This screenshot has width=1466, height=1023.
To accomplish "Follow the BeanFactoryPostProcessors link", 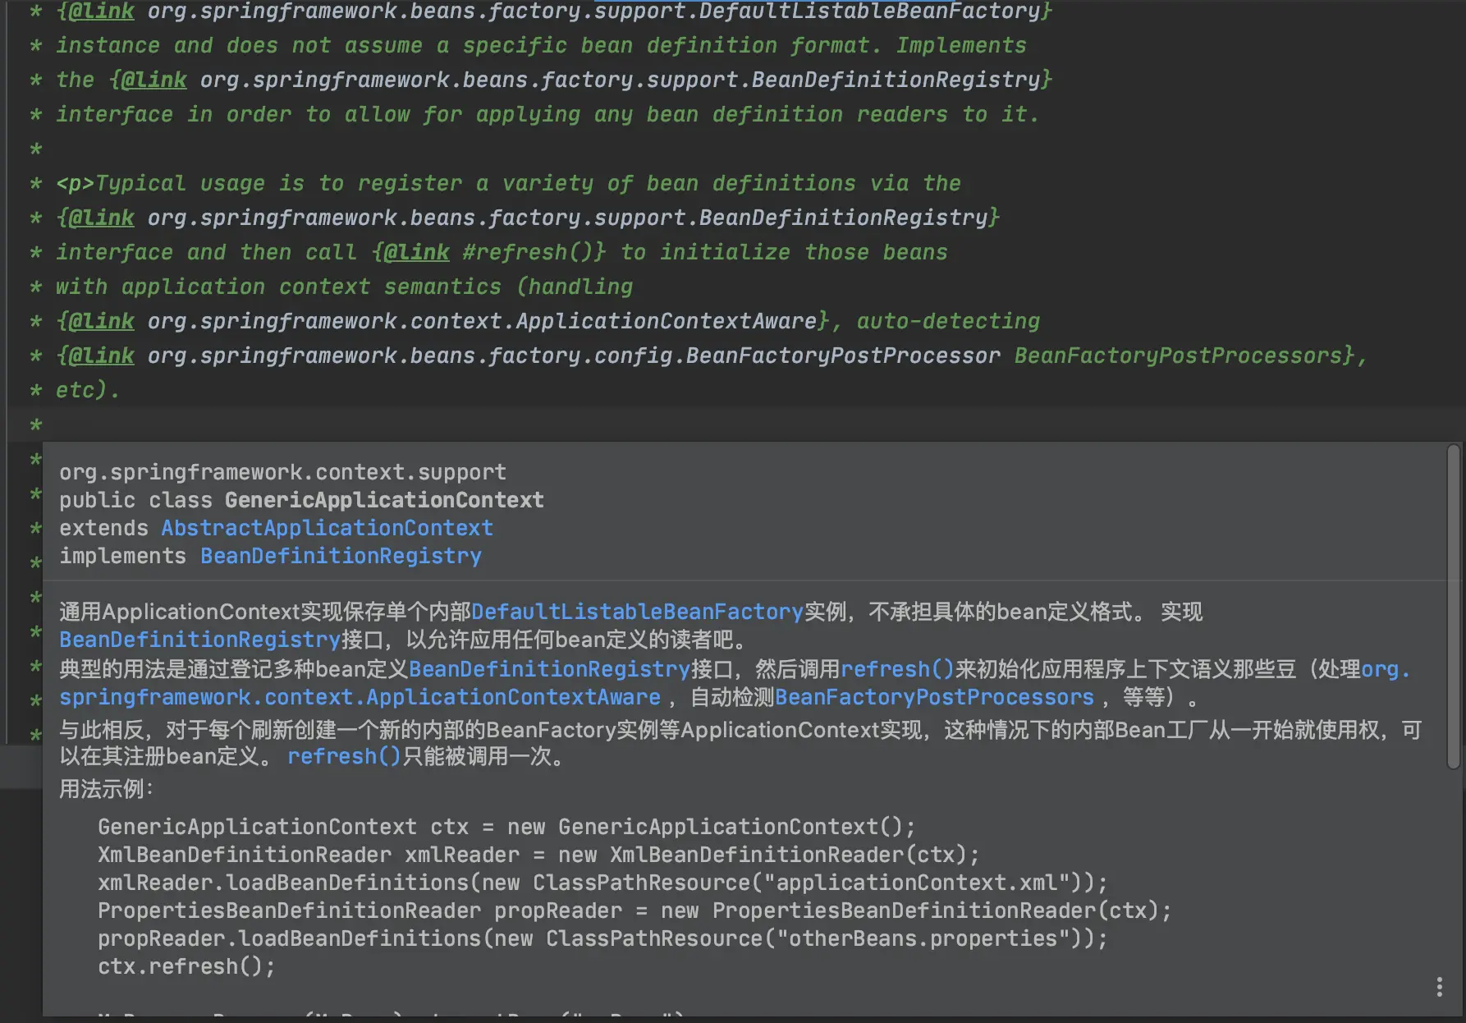I will tap(934, 697).
